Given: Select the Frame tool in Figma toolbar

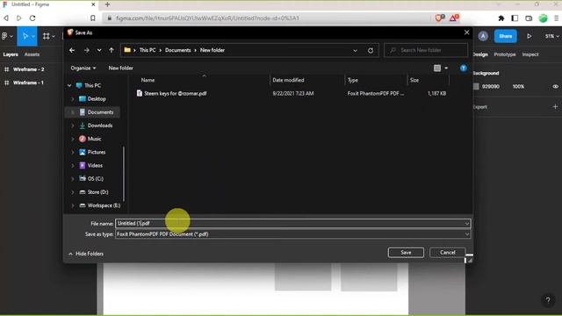Looking at the screenshot, I should 47,36.
